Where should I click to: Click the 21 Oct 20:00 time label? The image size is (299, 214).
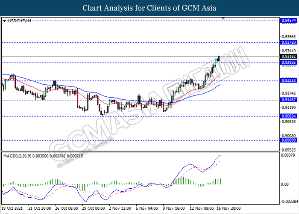39,208
